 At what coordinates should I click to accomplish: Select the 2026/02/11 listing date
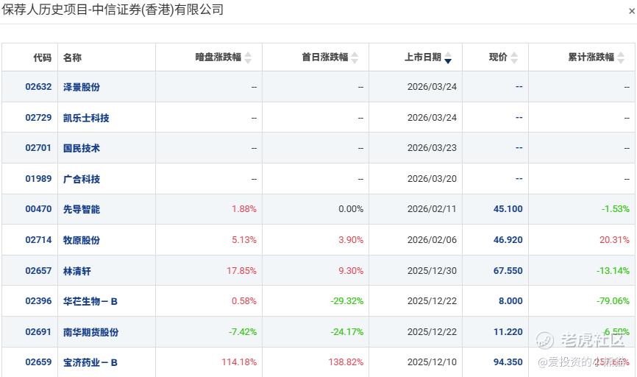(433, 208)
